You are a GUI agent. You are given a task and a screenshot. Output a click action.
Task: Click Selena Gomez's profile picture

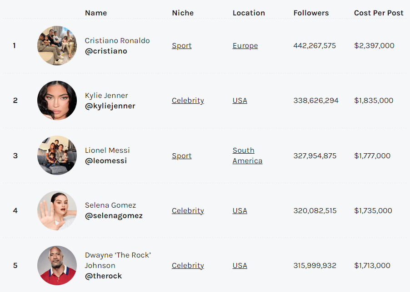[x=57, y=210]
